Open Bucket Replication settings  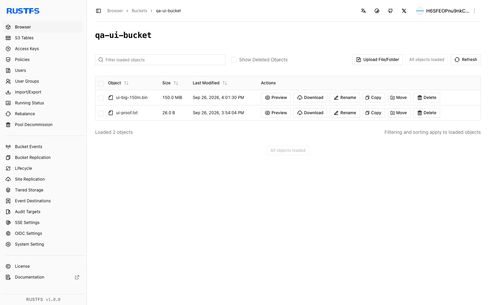coord(42,158)
